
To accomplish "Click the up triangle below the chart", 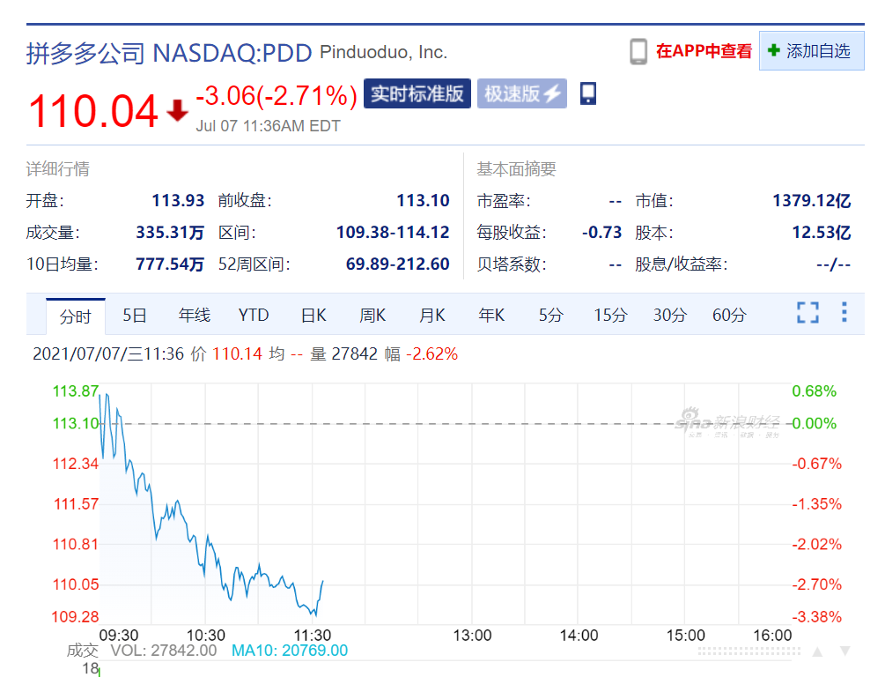I will [x=817, y=651].
